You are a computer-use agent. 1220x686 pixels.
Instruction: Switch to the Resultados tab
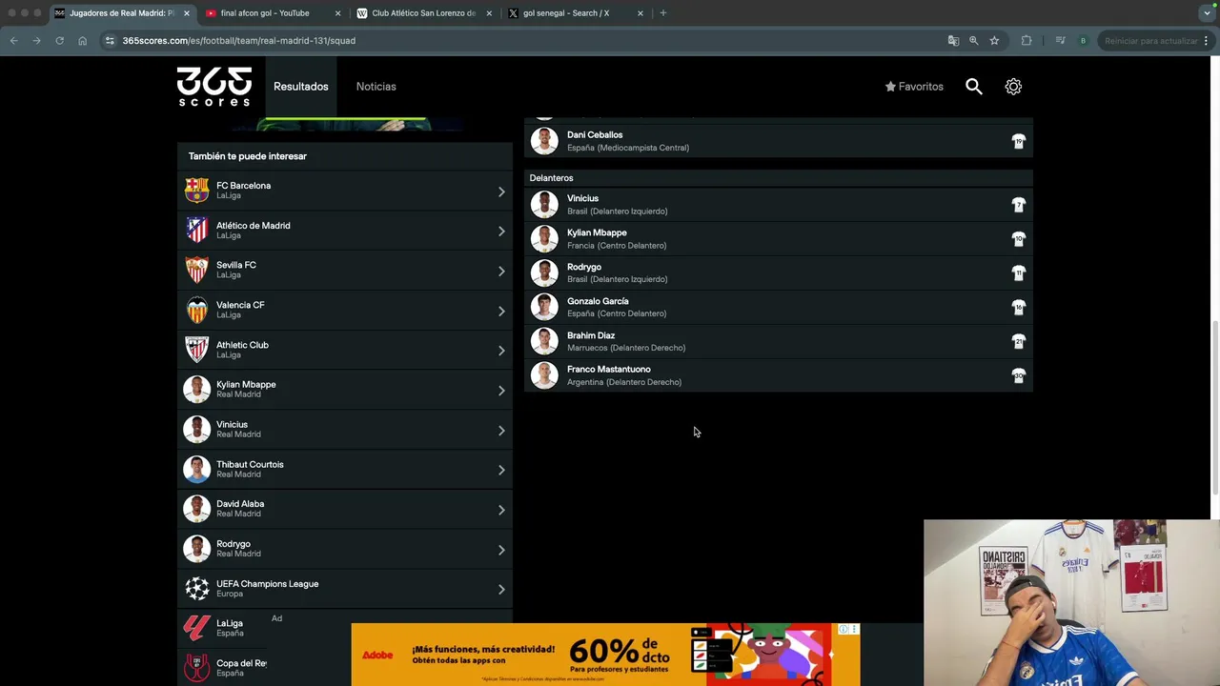pyautogui.click(x=301, y=87)
